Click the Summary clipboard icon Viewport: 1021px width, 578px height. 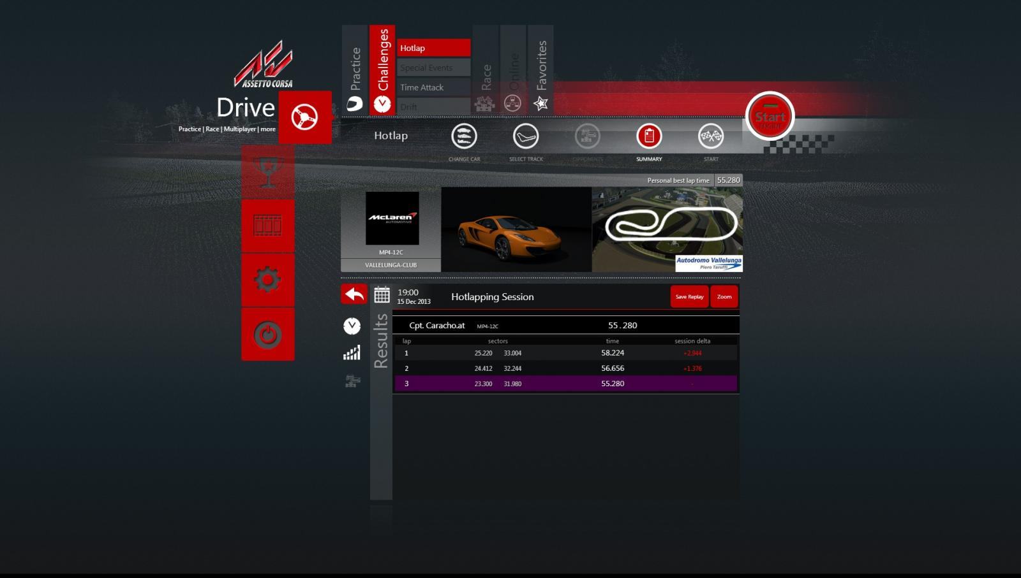(649, 136)
